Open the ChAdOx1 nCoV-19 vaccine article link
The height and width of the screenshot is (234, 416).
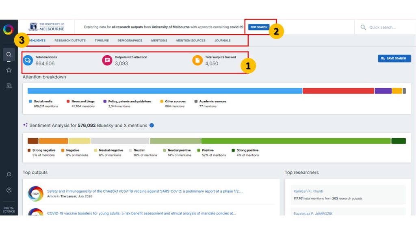[x=145, y=191]
